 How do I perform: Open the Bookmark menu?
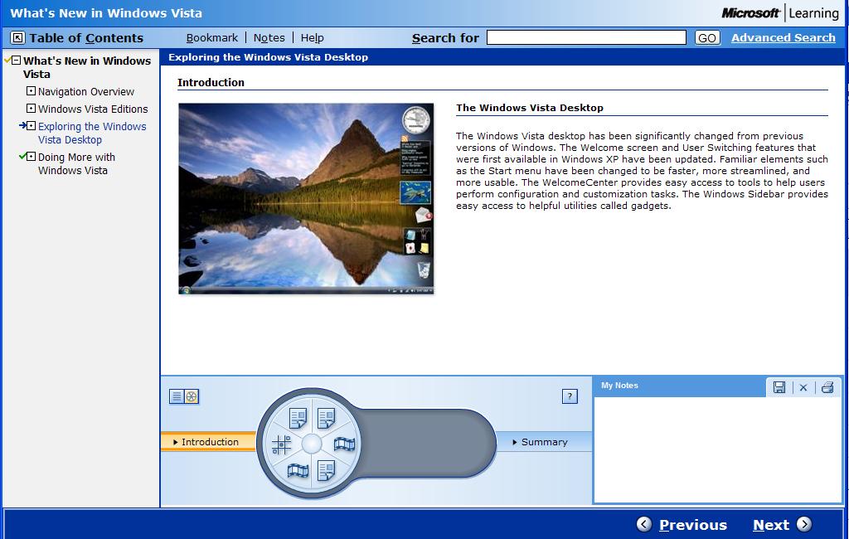(211, 38)
